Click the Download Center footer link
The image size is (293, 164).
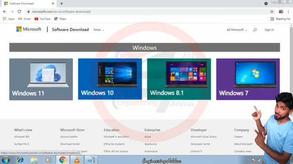tap(70, 144)
